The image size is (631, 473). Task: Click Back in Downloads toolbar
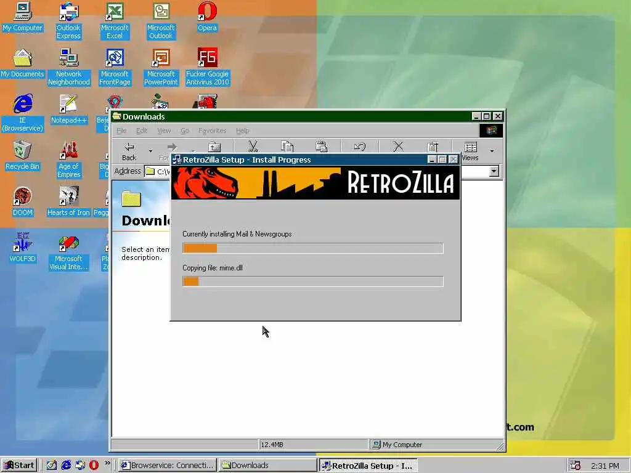pos(129,152)
